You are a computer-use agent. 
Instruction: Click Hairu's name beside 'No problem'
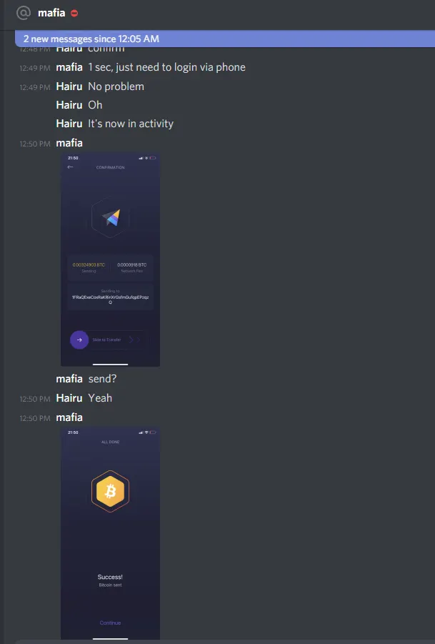coord(69,86)
